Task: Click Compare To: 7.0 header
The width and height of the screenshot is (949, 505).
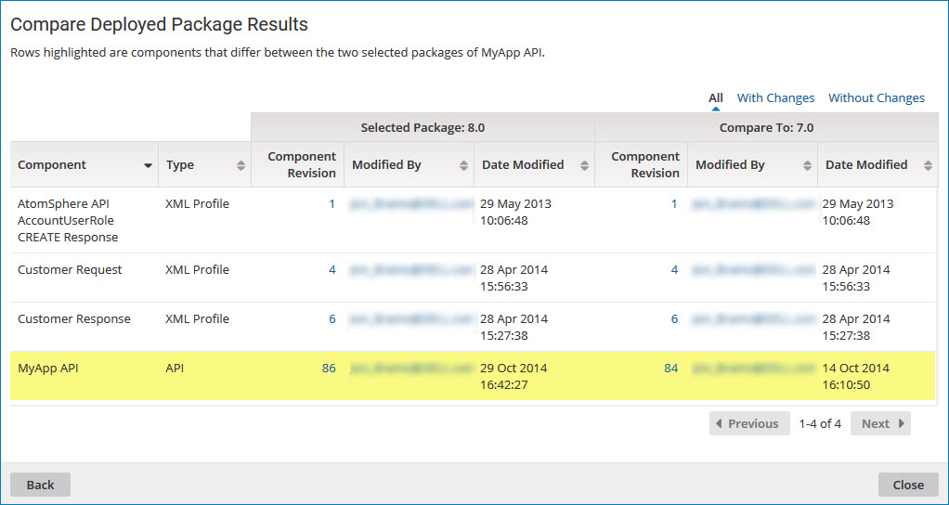Action: coord(766,127)
